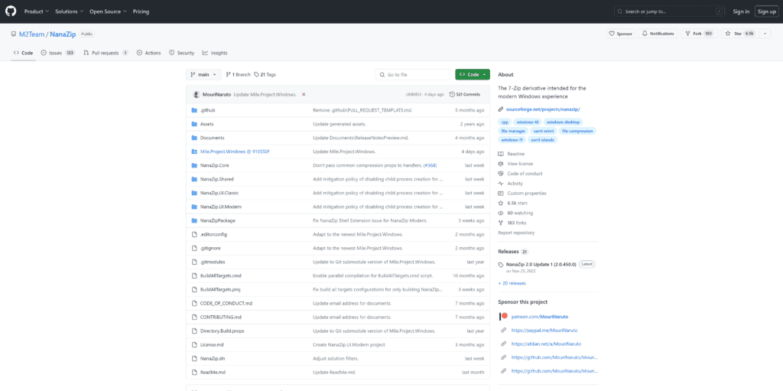Open the M2Team owner link
The height and width of the screenshot is (391, 783).
32,34
